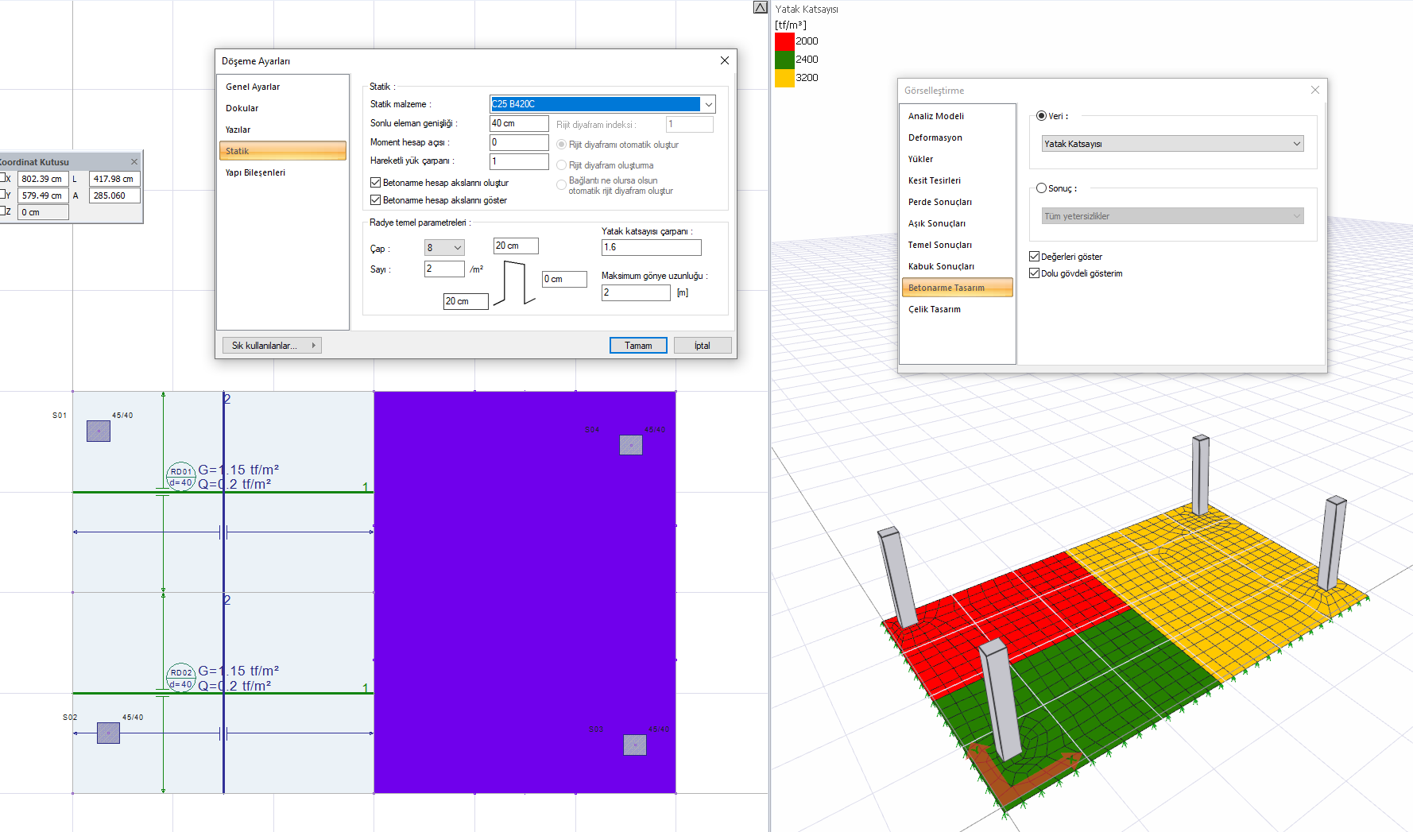Select the S04 column on the purple slab
1413x832 pixels.
pyautogui.click(x=631, y=445)
